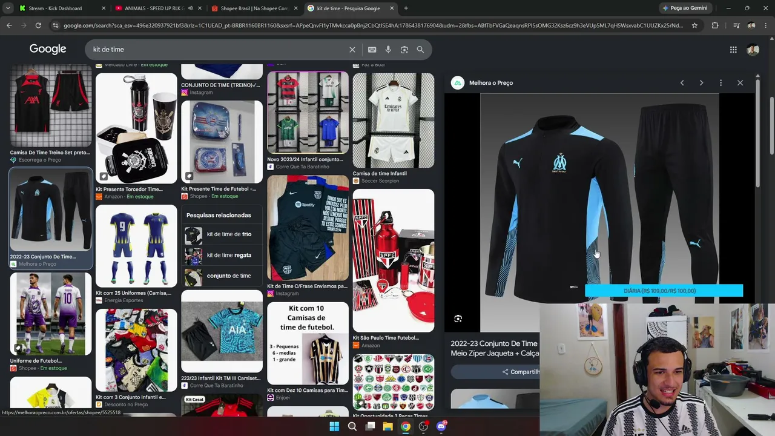The image size is (775, 436).
Task: Open the São Paulo SPFC kit thumbnail
Action: tap(394, 260)
